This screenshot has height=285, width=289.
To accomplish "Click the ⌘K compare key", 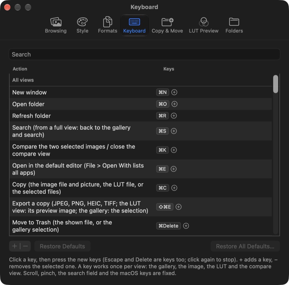I will tap(162, 150).
